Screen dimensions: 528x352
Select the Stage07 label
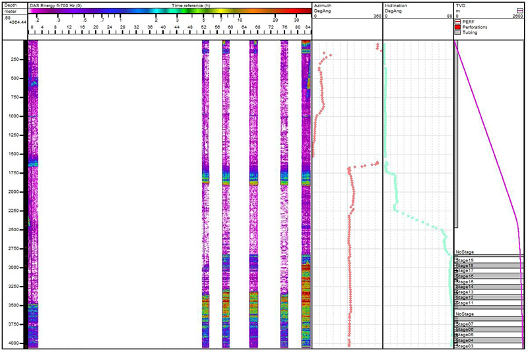465,324
